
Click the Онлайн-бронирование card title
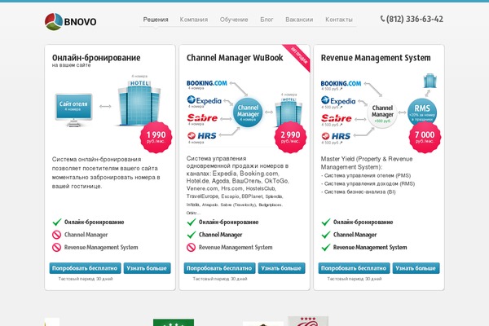(96, 58)
